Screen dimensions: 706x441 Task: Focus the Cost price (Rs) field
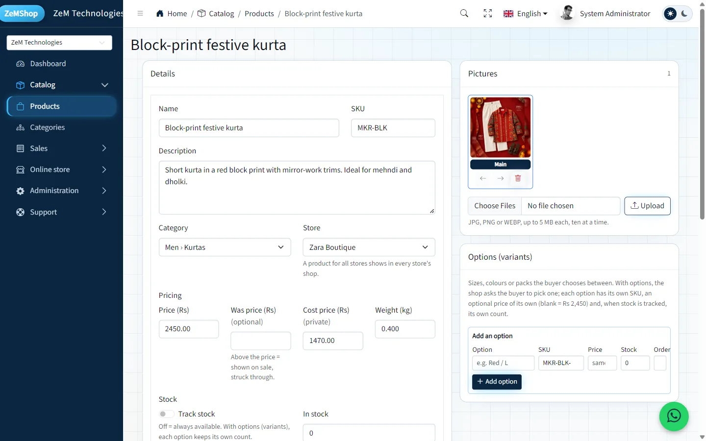(333, 341)
